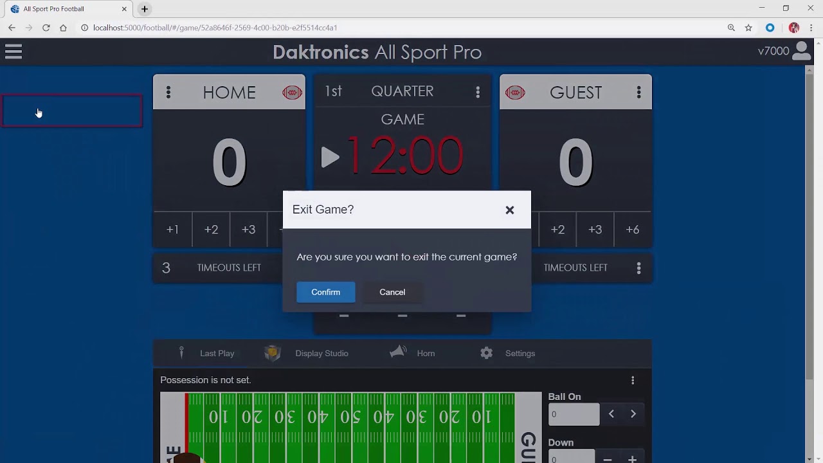
Task: Open new browser tab
Action: 145,9
